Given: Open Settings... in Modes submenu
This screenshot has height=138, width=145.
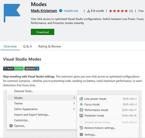Looking at the screenshot, I should (108, 135).
